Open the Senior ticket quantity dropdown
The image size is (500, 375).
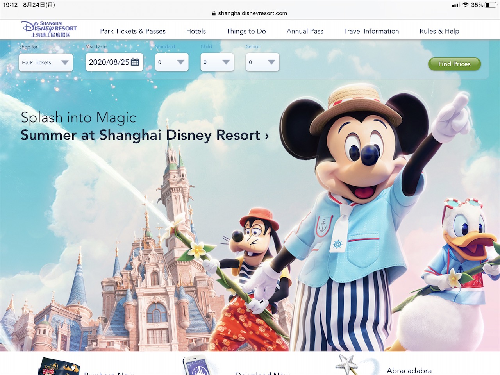click(262, 62)
